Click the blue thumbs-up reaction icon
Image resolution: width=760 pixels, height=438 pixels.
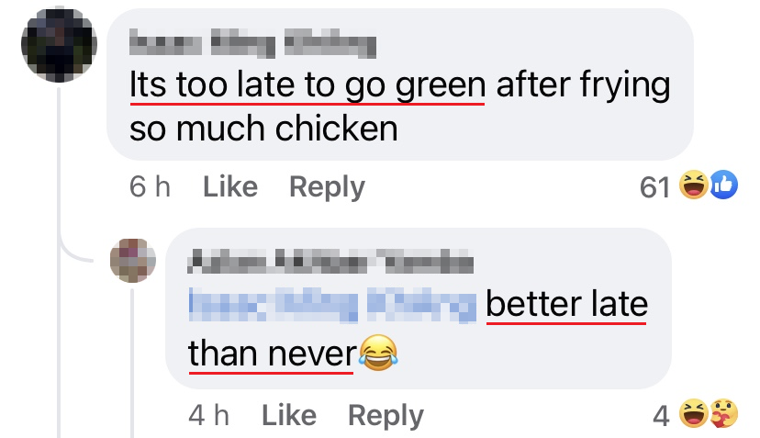723,185
